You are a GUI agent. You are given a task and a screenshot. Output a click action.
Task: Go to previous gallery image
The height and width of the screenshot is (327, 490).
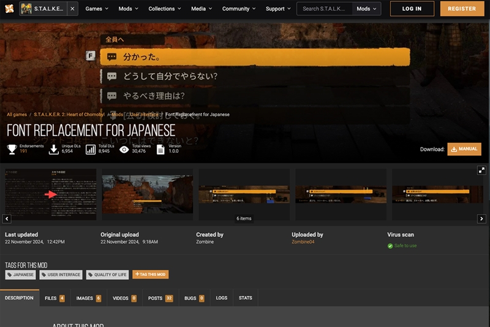pos(7,218)
